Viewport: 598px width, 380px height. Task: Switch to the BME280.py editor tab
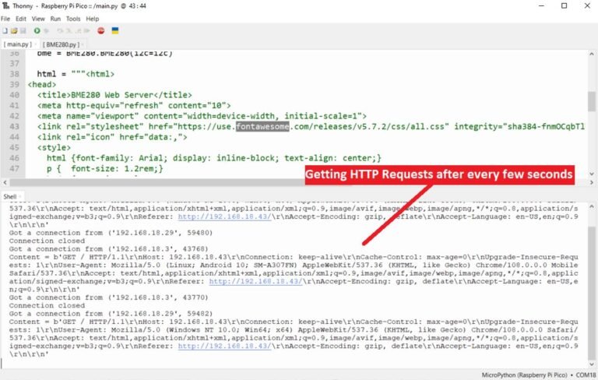click(63, 44)
